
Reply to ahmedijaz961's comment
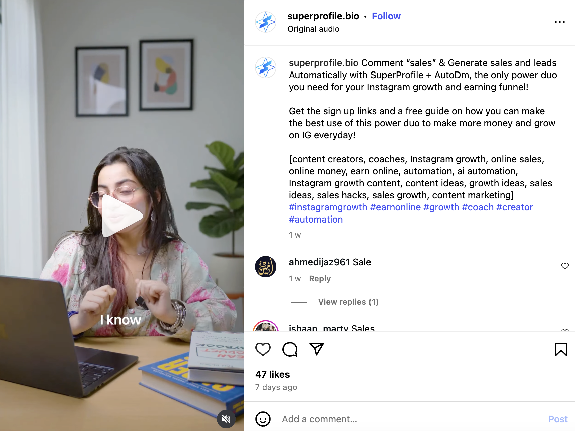320,279
